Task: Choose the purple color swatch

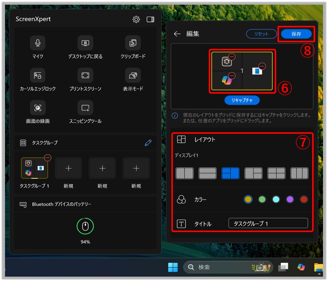Action: point(290,199)
